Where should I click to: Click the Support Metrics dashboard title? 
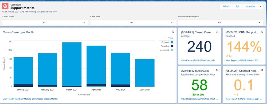point(22,8)
